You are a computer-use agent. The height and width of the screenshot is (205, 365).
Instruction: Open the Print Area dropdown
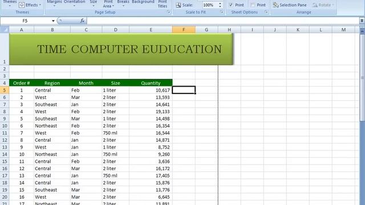(x=108, y=4)
